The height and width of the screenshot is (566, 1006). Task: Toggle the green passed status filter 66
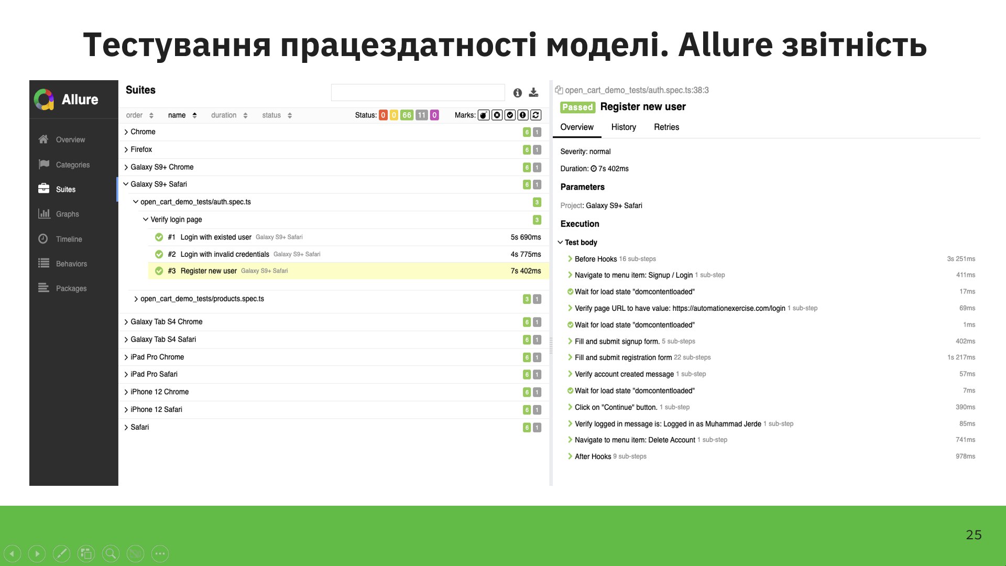407,115
